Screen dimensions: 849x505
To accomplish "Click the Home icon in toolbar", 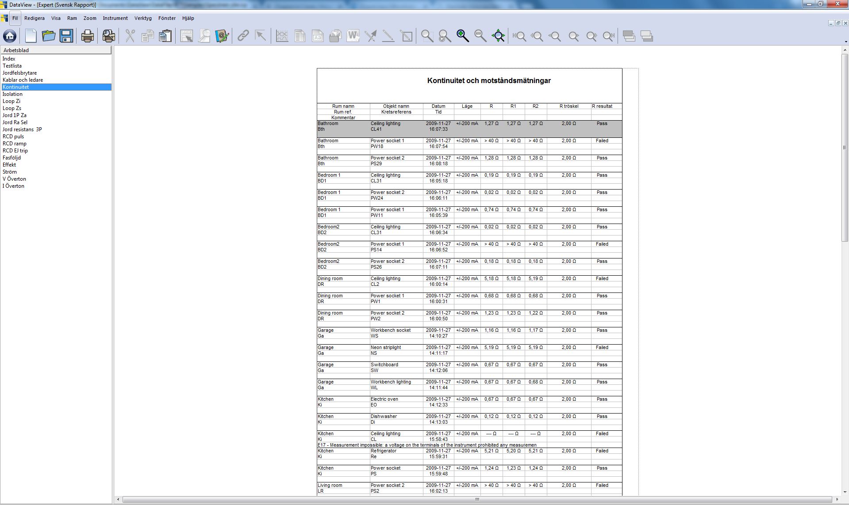I will tap(10, 36).
